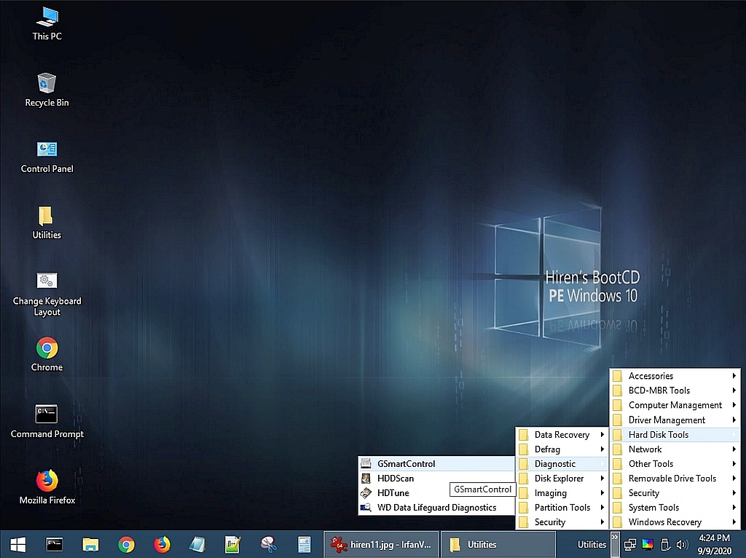746x558 pixels.
Task: Expand the BCD-MBR Tools menu folder
Action: tap(675, 390)
